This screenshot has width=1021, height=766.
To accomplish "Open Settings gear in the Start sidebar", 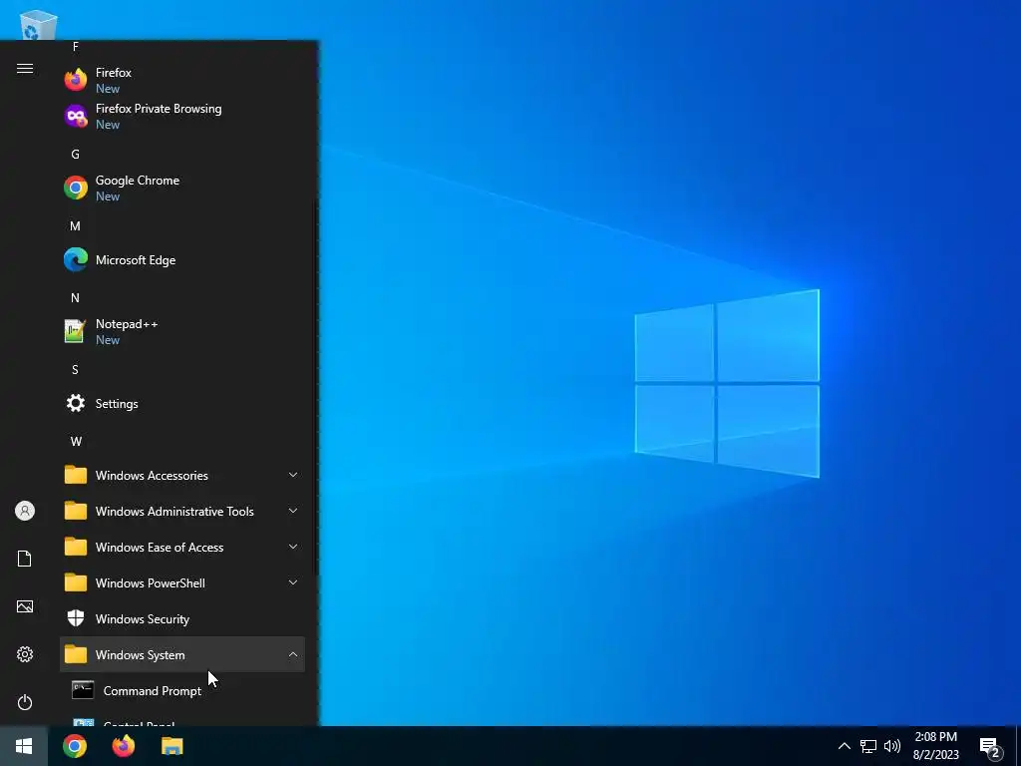I will 25,654.
